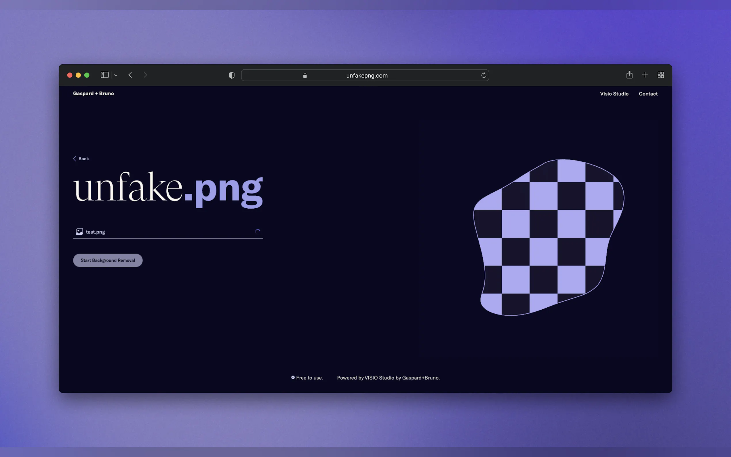Reload the page with refresh icon
This screenshot has height=457, width=731.
[x=483, y=75]
